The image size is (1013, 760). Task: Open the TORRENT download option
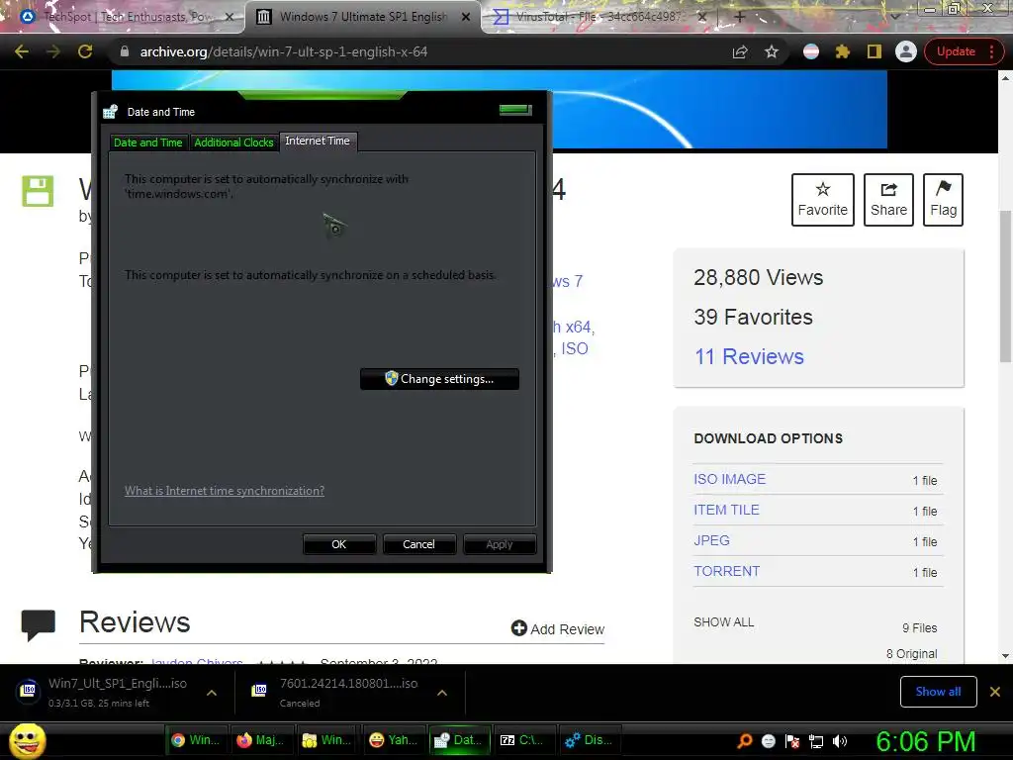726,571
